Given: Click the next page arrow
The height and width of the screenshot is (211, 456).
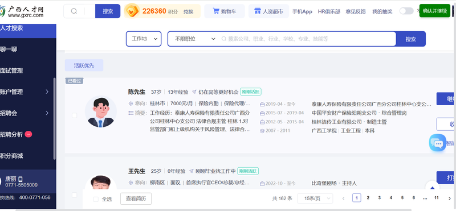Looking at the screenshot, I should coord(449,198).
